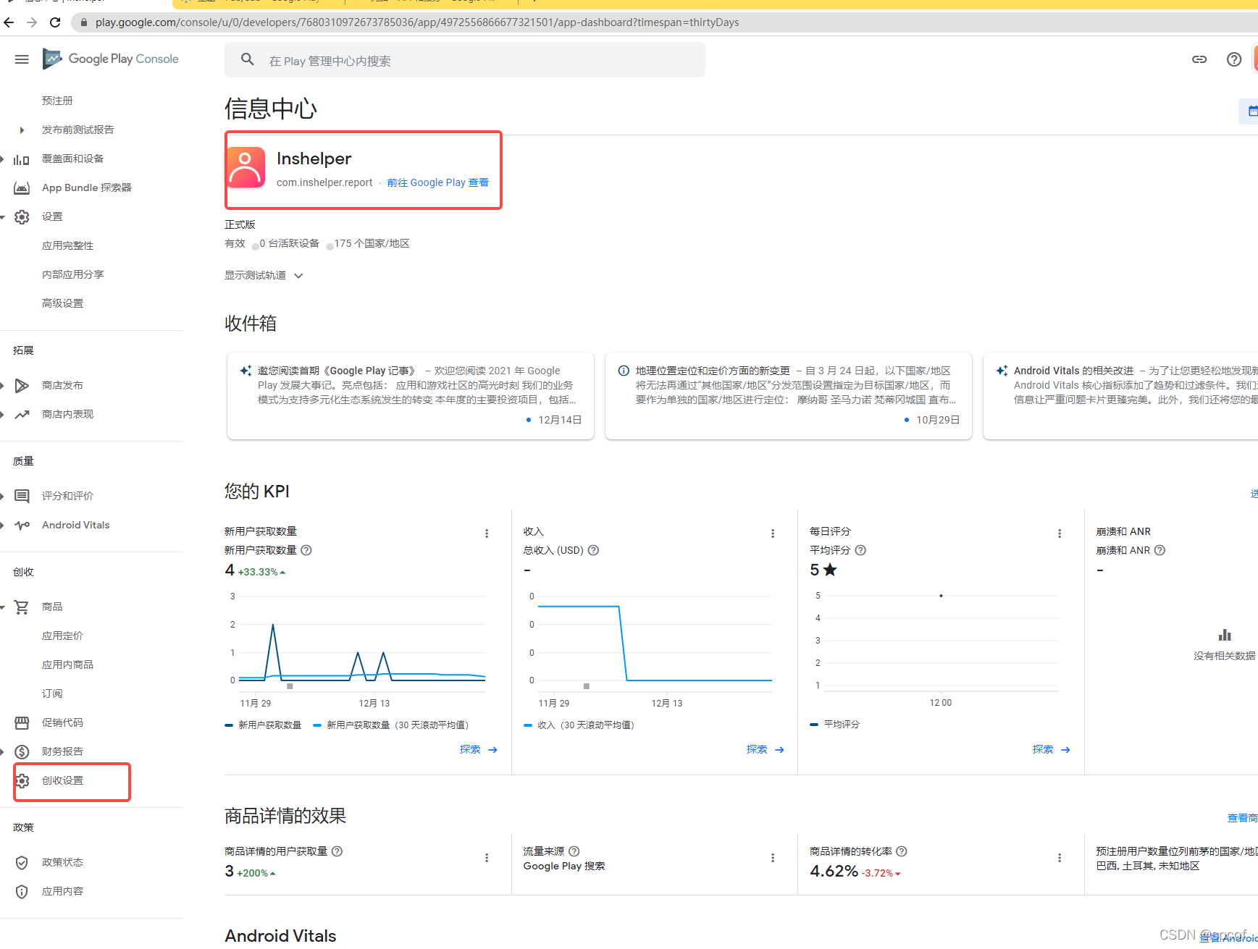Screen dimensions: 1258x949
Task: Open 前往 Google Play 查看 link
Action: tap(437, 182)
